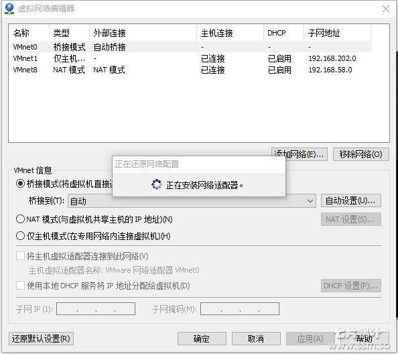The height and width of the screenshot is (354, 398).
Task: Click 还原默认设置(R) button
Action: [41, 339]
